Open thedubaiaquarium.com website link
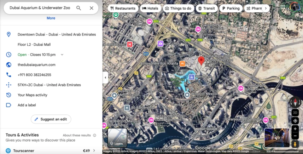 pos(36,65)
